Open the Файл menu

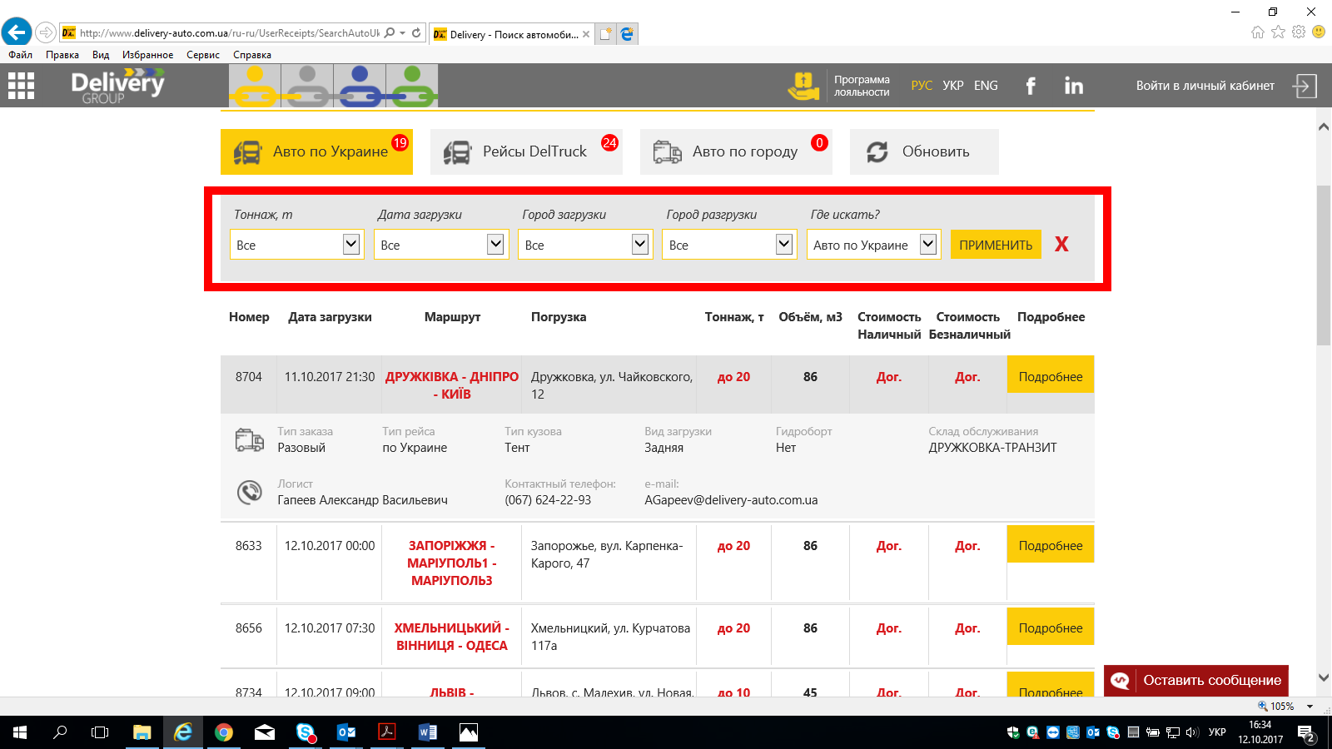tap(21, 55)
